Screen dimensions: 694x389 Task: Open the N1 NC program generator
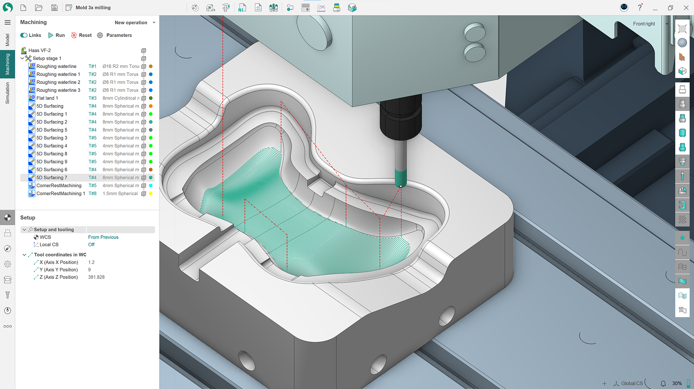click(242, 7)
